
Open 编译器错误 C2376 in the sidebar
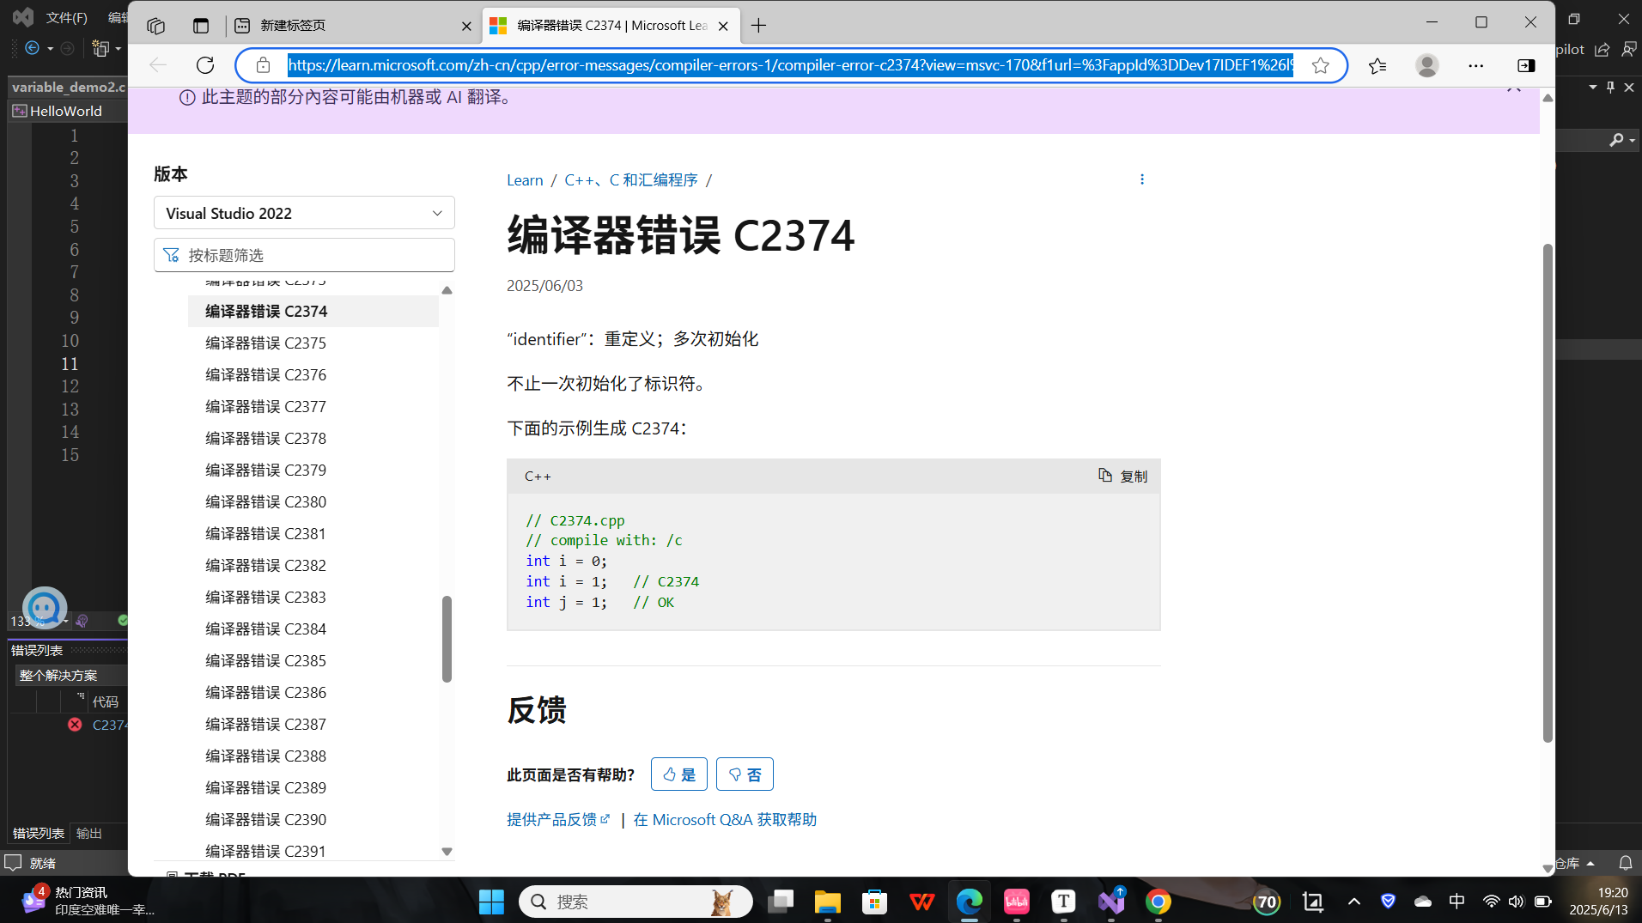pyautogui.click(x=265, y=374)
